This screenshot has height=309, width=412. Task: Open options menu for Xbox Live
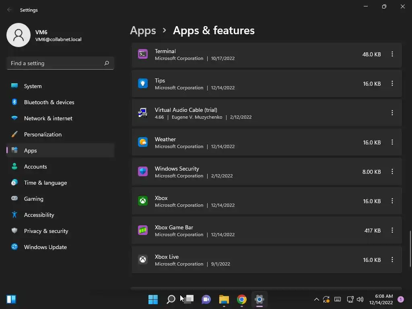[392, 260]
